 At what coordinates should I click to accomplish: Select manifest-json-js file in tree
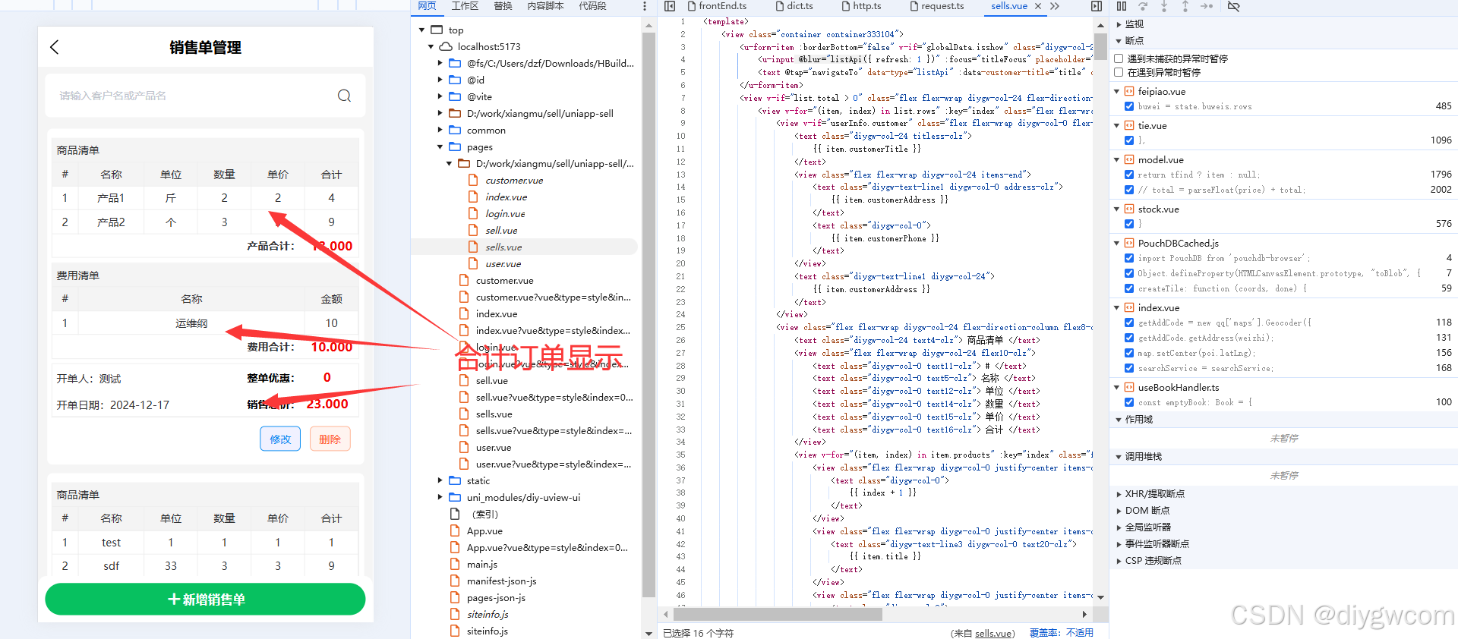[x=501, y=581]
